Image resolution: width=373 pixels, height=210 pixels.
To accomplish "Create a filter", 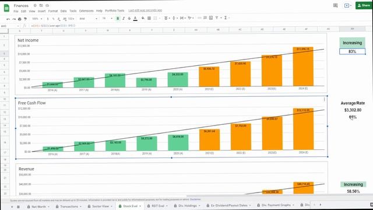I will (x=217, y=18).
